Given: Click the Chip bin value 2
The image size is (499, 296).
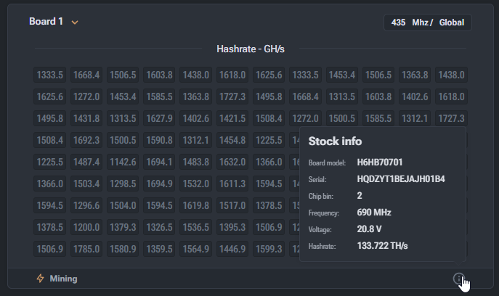Looking at the screenshot, I should coord(360,196).
